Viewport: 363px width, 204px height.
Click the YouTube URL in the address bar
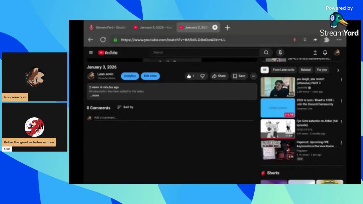coord(173,40)
